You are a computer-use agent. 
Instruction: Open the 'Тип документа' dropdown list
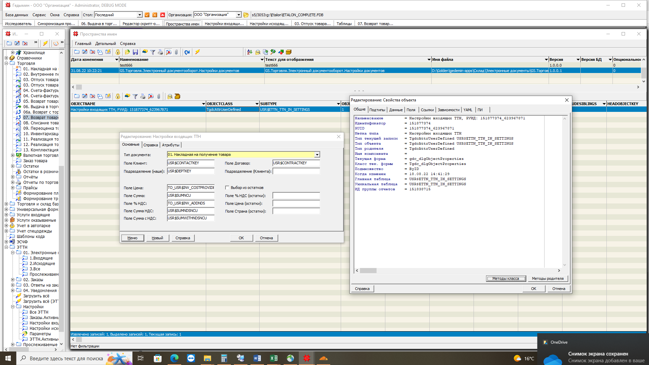(317, 155)
